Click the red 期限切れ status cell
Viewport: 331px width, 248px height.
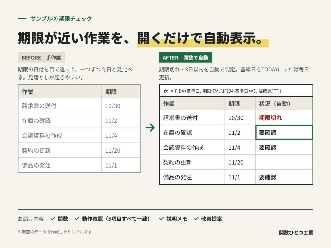(284, 118)
